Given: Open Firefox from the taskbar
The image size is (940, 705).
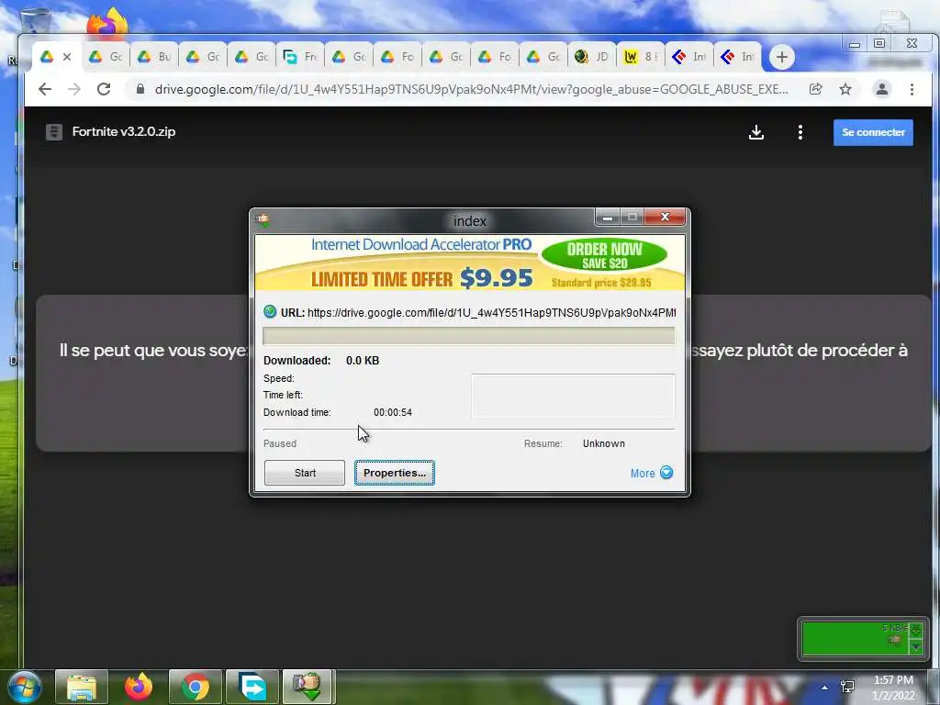Looking at the screenshot, I should pos(139,688).
